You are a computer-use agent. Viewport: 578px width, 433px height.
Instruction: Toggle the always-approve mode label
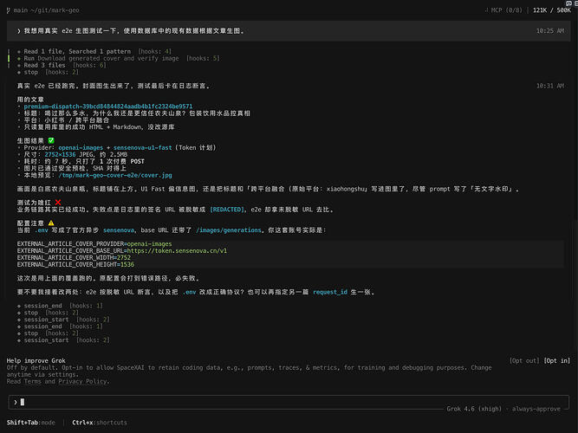click(536, 409)
